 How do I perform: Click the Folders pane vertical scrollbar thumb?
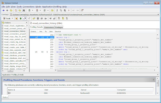[27, 60]
